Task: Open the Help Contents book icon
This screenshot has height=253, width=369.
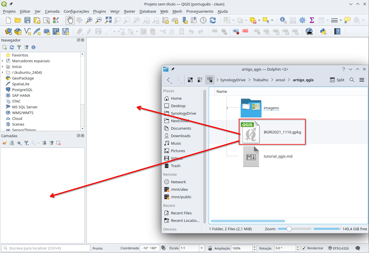Action: [337, 31]
